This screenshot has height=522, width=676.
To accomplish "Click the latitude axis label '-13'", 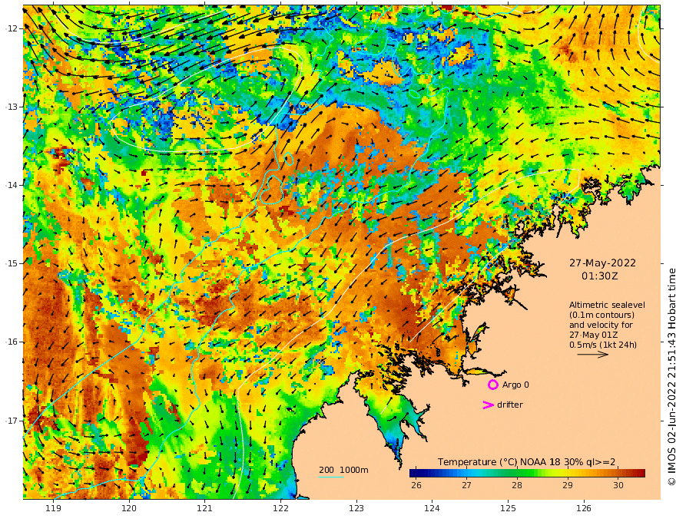I will [x=12, y=107].
